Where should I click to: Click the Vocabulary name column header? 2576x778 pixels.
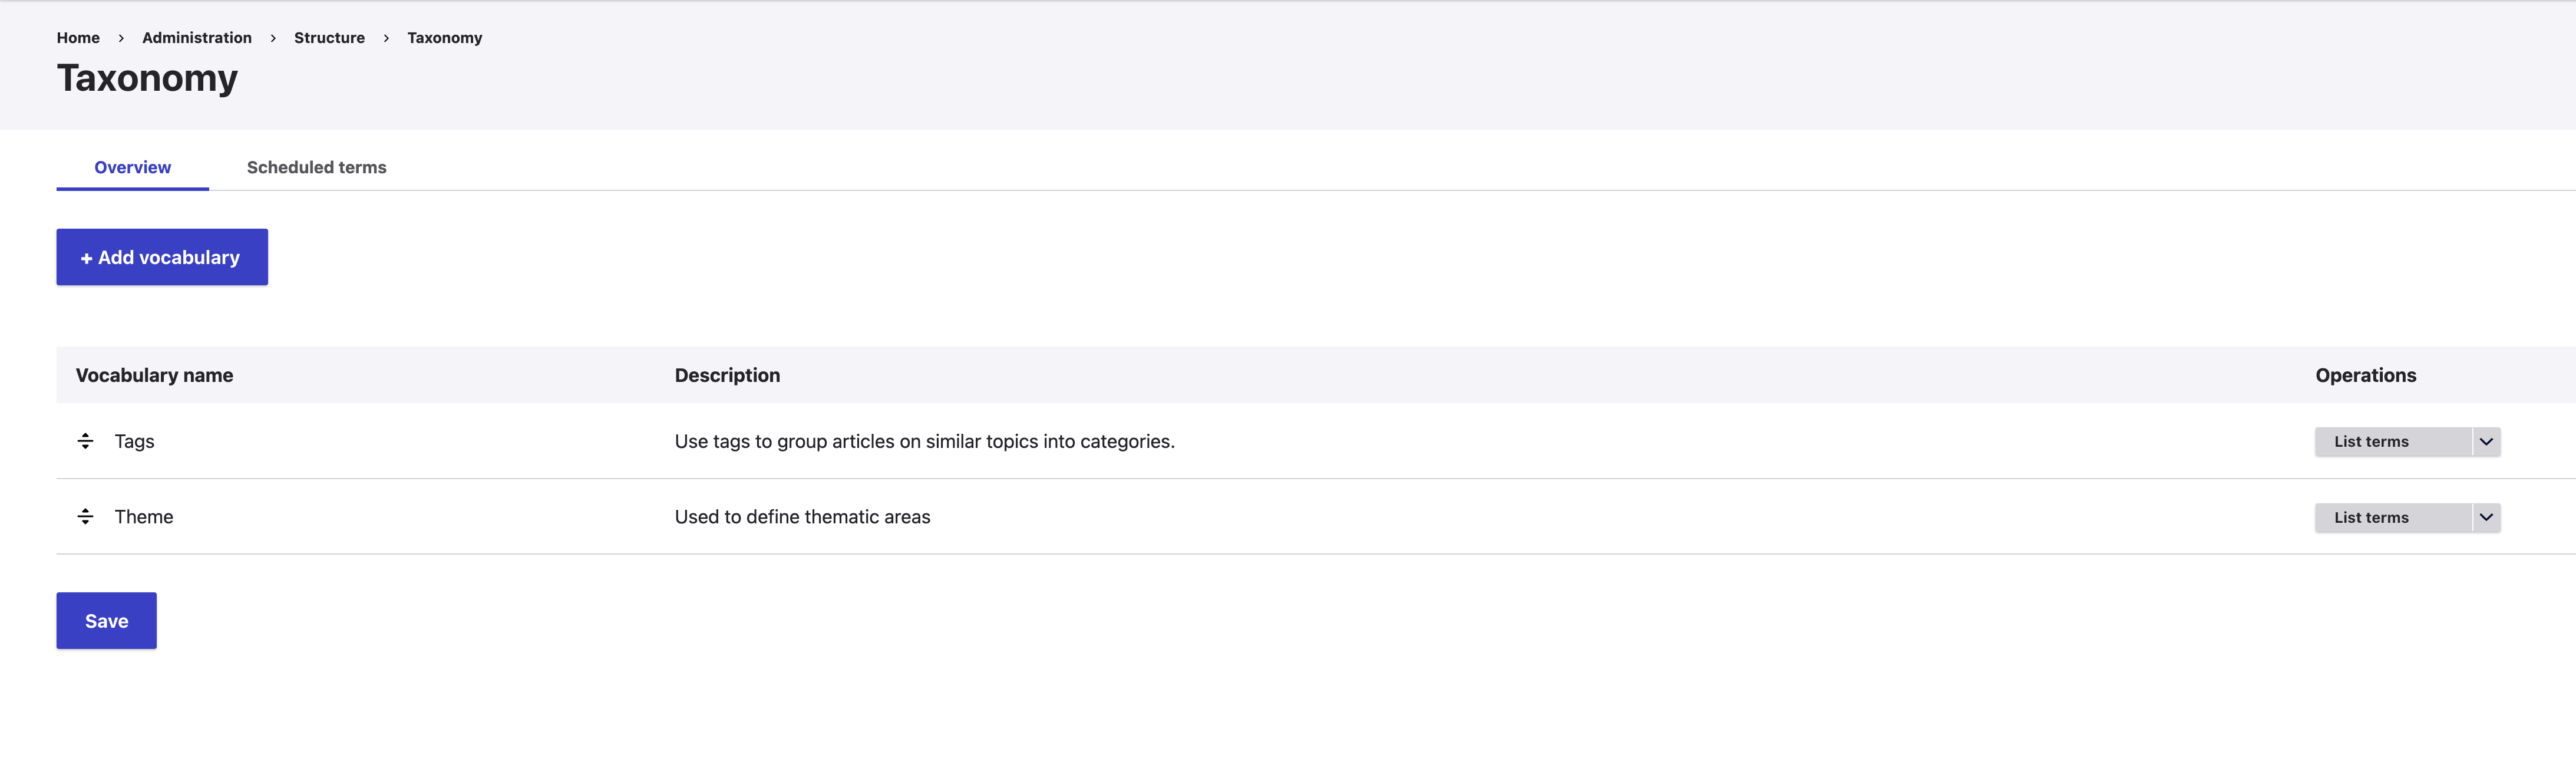[154, 375]
